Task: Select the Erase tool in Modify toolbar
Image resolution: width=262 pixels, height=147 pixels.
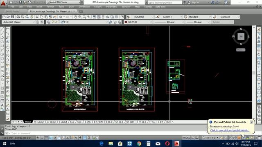Action: pyautogui.click(x=259, y=29)
